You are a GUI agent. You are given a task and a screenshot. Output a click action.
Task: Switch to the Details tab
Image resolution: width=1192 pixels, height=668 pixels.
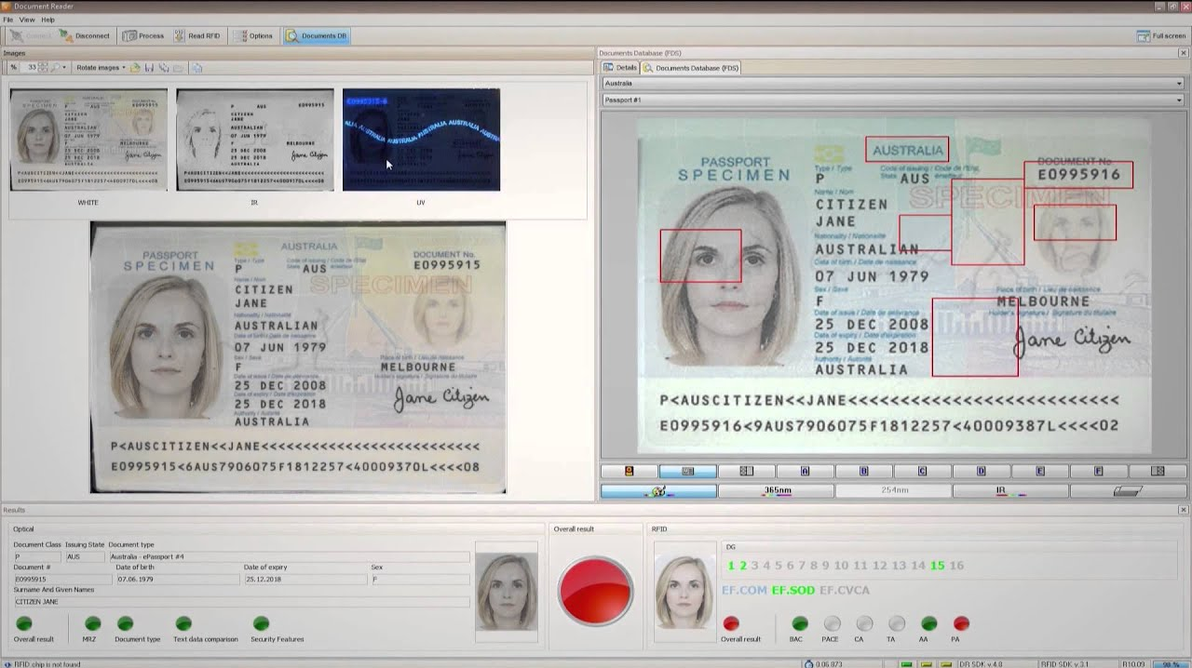pos(620,68)
